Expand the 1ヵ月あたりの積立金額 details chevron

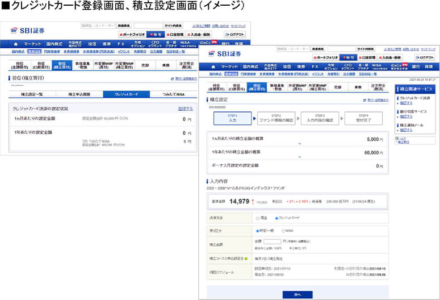tap(299, 144)
